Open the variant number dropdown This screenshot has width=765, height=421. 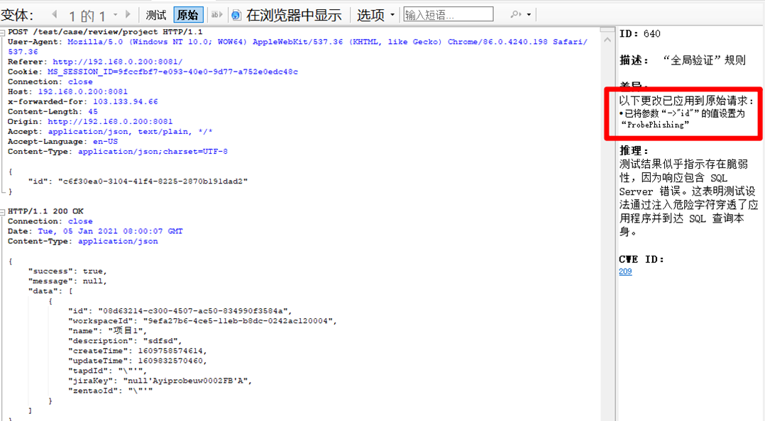click(115, 15)
